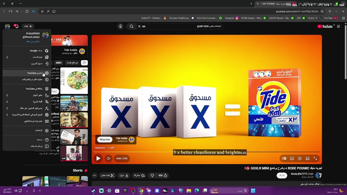Open the notifications bell
This screenshot has height=195, width=347.
pyautogui.click(x=16, y=26)
